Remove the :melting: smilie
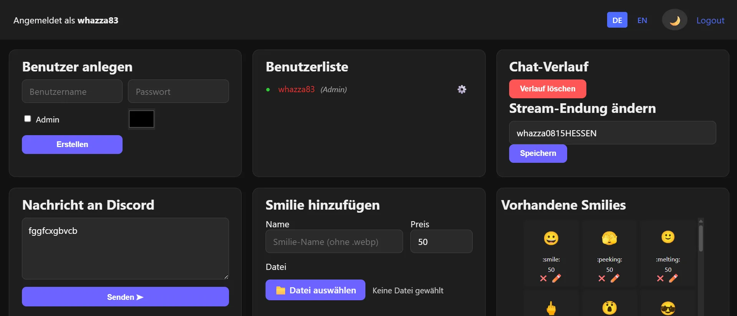This screenshot has height=316, width=737. [x=660, y=278]
